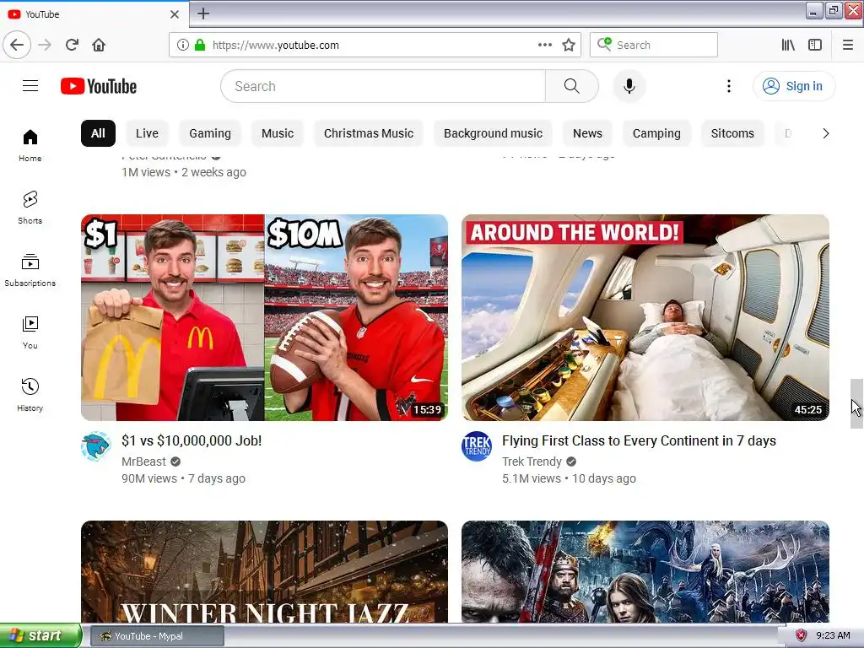The image size is (864, 648).
Task: Click the browser home icon
Action: tap(99, 45)
